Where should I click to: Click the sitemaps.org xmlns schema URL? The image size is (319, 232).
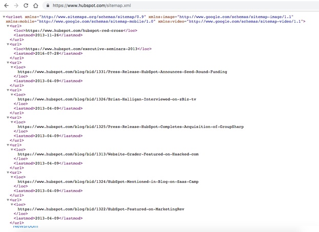tap(93, 17)
